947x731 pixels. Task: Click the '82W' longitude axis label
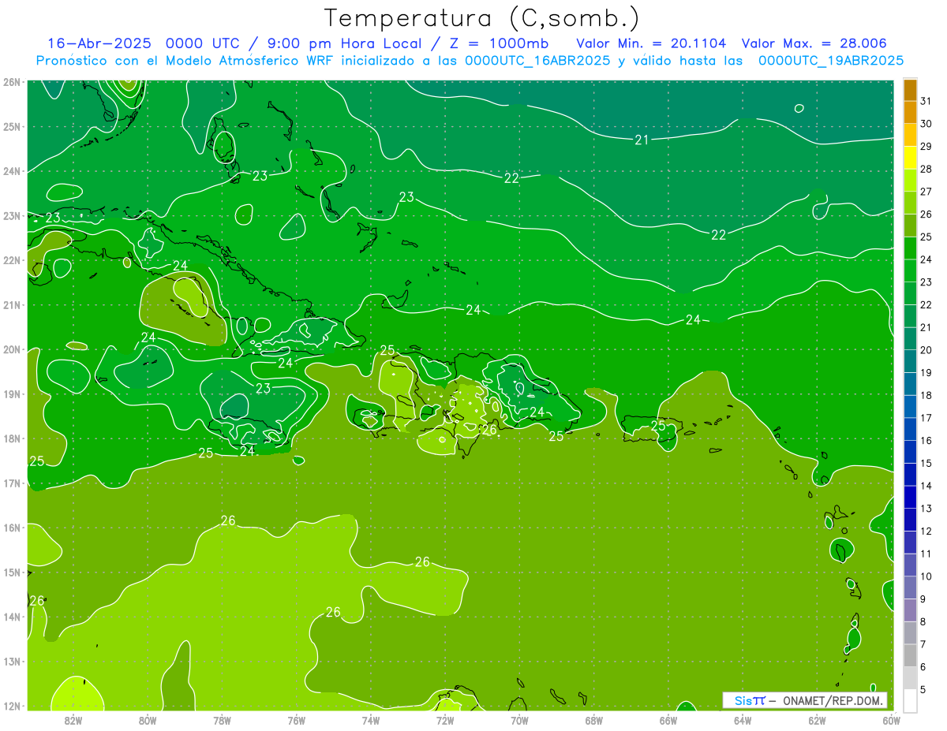(73, 720)
